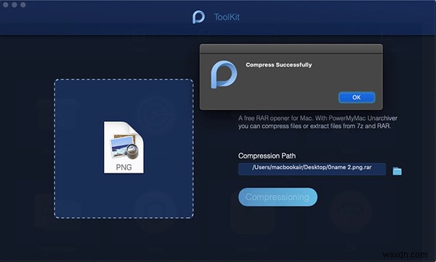Click the compression path input field
This screenshot has width=436, height=262.
point(312,168)
